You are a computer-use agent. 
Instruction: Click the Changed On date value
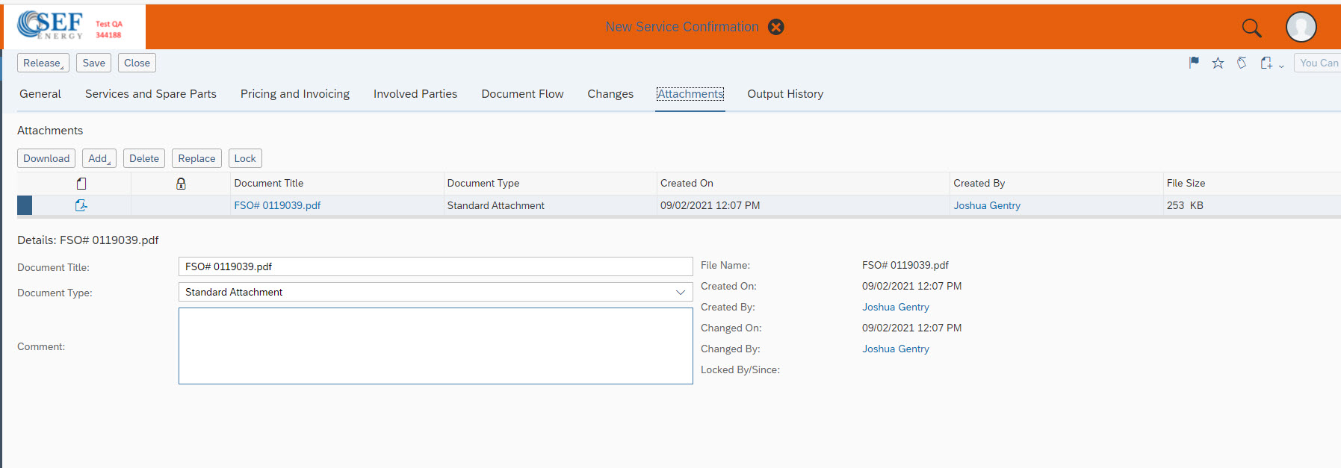[911, 328]
